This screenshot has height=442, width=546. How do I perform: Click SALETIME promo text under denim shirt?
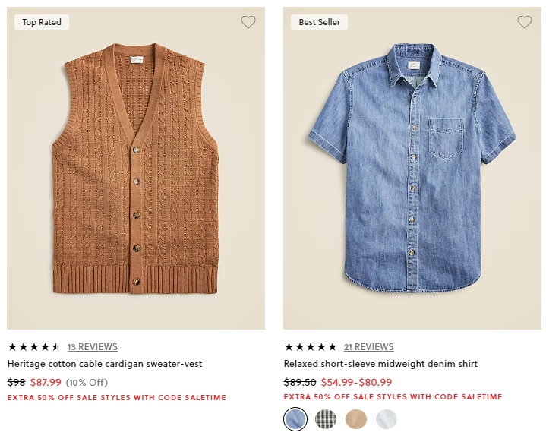(393, 396)
